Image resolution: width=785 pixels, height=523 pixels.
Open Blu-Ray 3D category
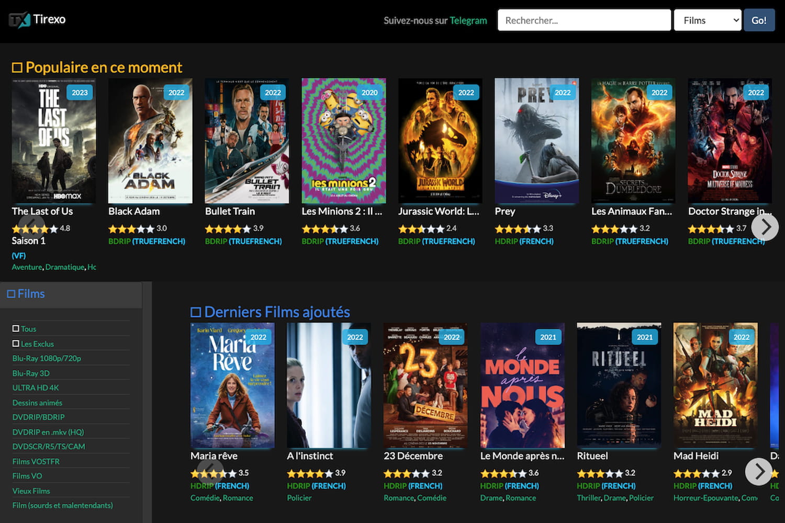point(31,373)
